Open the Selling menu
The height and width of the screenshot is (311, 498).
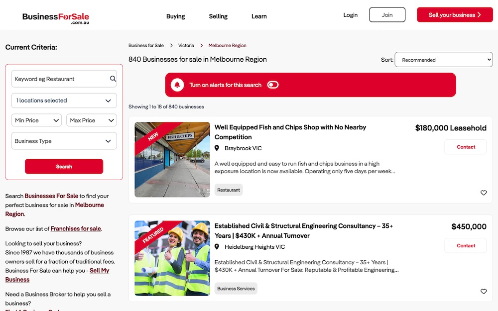point(218,16)
